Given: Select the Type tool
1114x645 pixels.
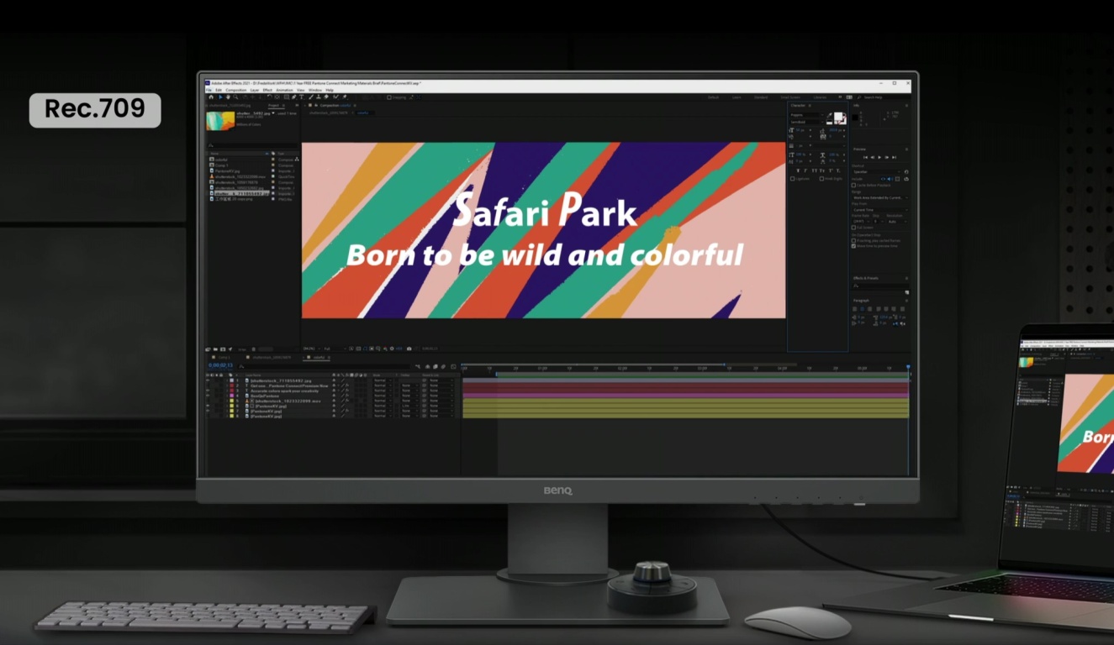Looking at the screenshot, I should (x=302, y=97).
